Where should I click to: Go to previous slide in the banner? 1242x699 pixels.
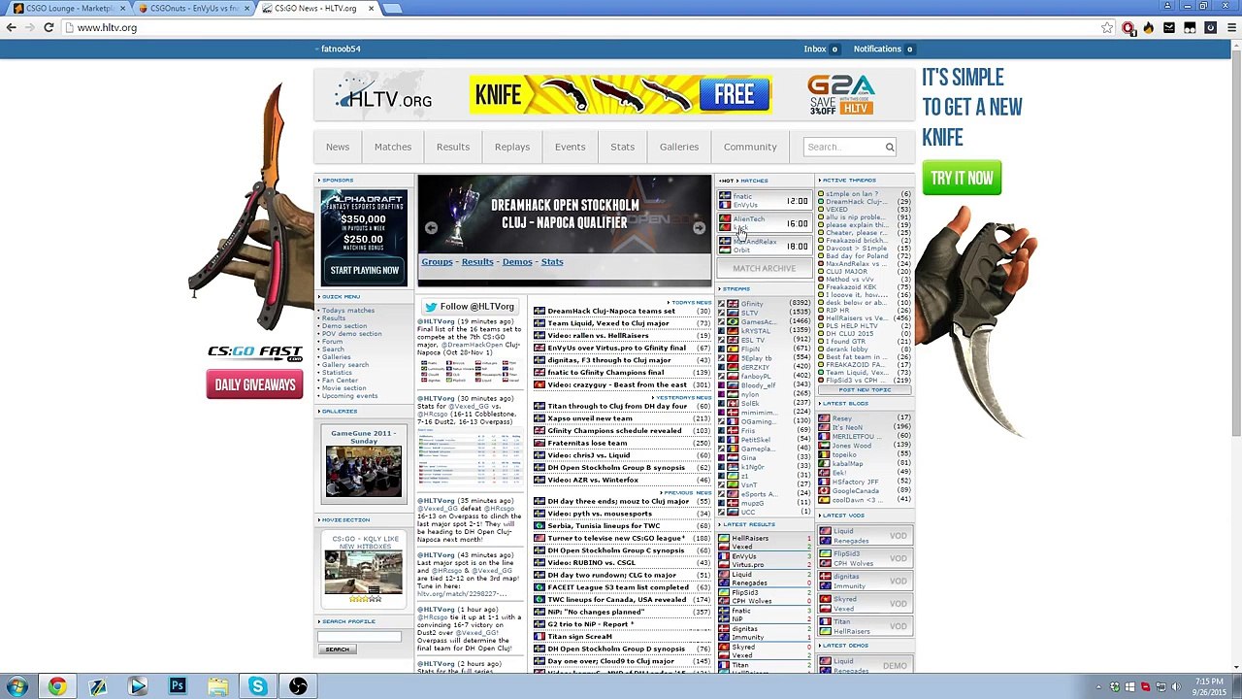431,228
